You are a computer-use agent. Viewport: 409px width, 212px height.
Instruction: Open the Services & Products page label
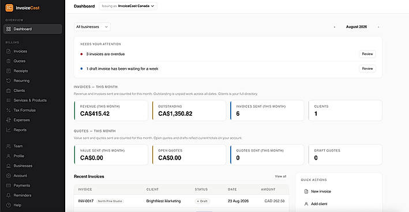pyautogui.click(x=30, y=100)
